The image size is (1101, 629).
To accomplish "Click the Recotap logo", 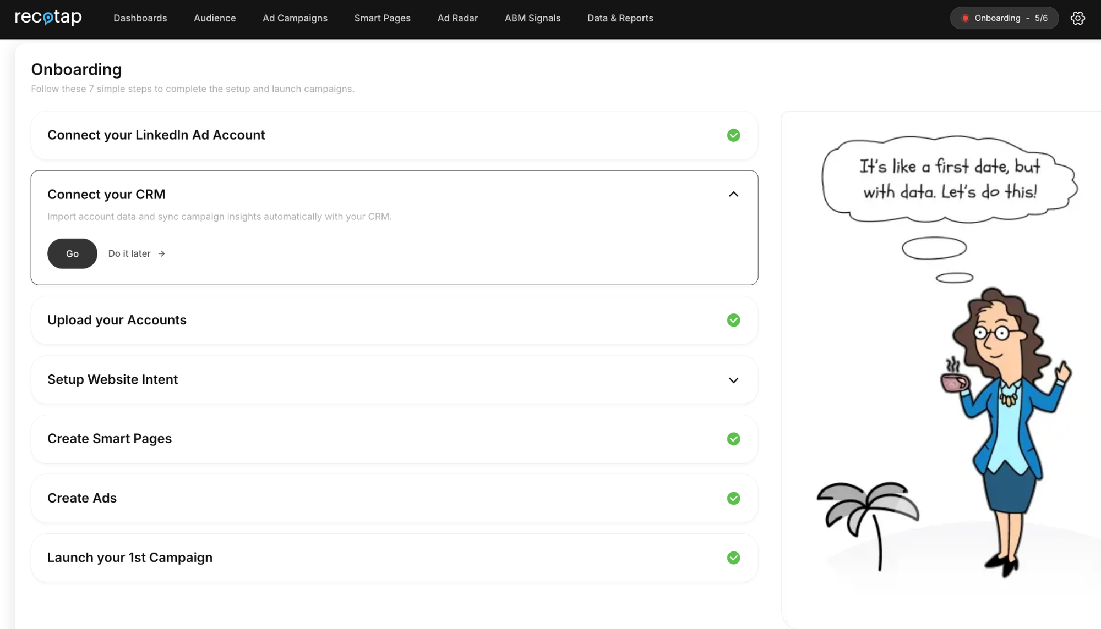I will tap(48, 18).
